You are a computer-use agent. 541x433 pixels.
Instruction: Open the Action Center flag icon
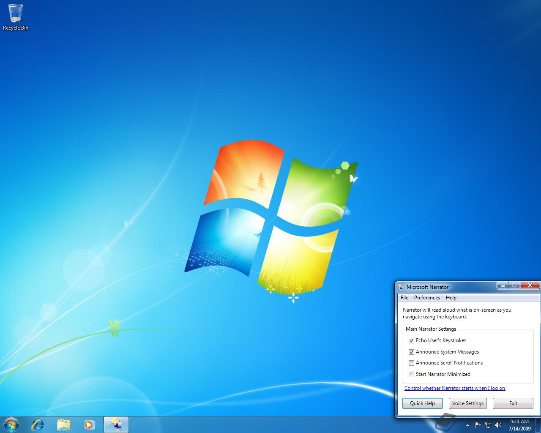click(x=478, y=425)
